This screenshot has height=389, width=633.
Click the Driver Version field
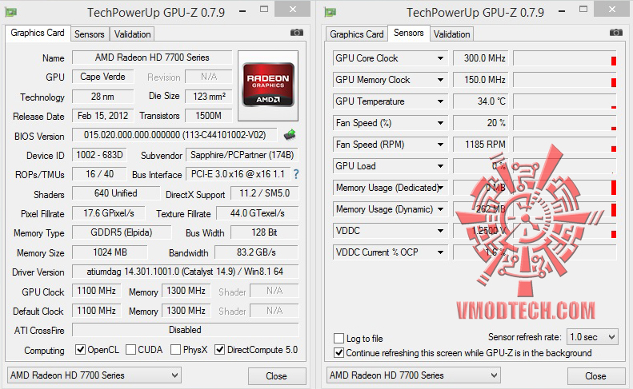pos(186,272)
